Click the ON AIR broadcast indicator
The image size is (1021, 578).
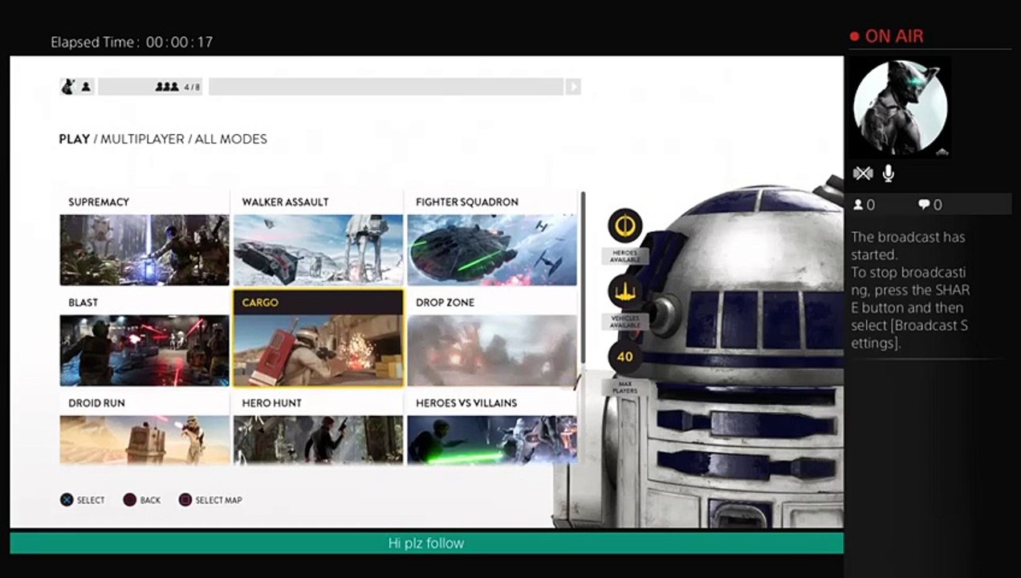click(887, 36)
